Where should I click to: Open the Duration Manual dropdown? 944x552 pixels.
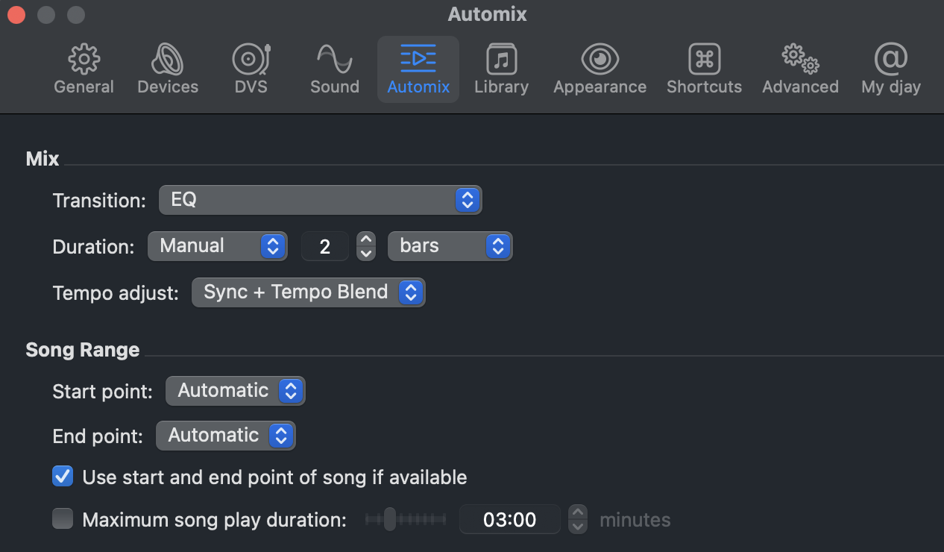coord(217,245)
